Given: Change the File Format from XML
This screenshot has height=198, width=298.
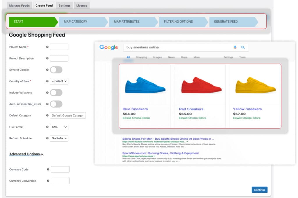Looking at the screenshot, I should coord(59,127).
